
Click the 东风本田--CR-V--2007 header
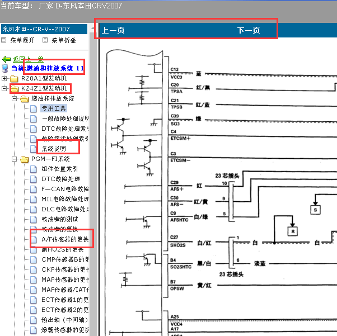tap(44, 29)
